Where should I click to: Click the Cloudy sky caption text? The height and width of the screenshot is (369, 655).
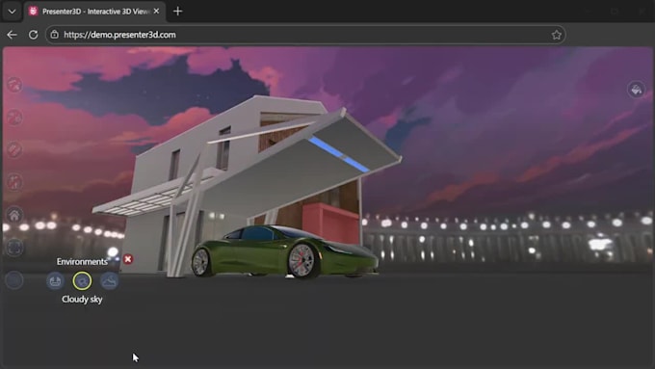[82, 300]
